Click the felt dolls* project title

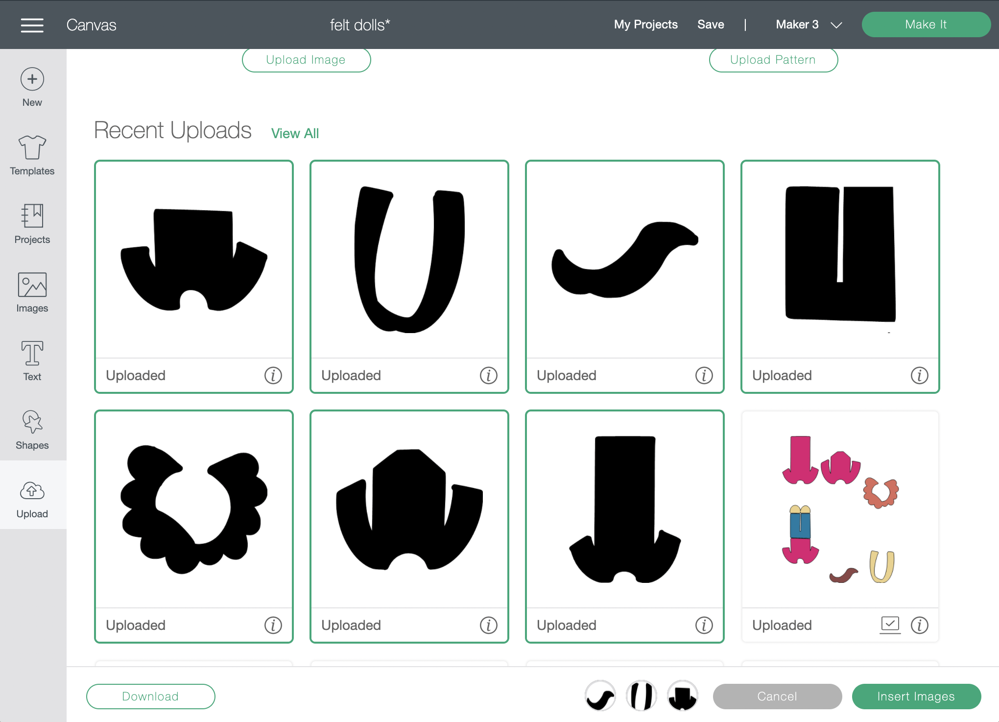pyautogui.click(x=360, y=25)
